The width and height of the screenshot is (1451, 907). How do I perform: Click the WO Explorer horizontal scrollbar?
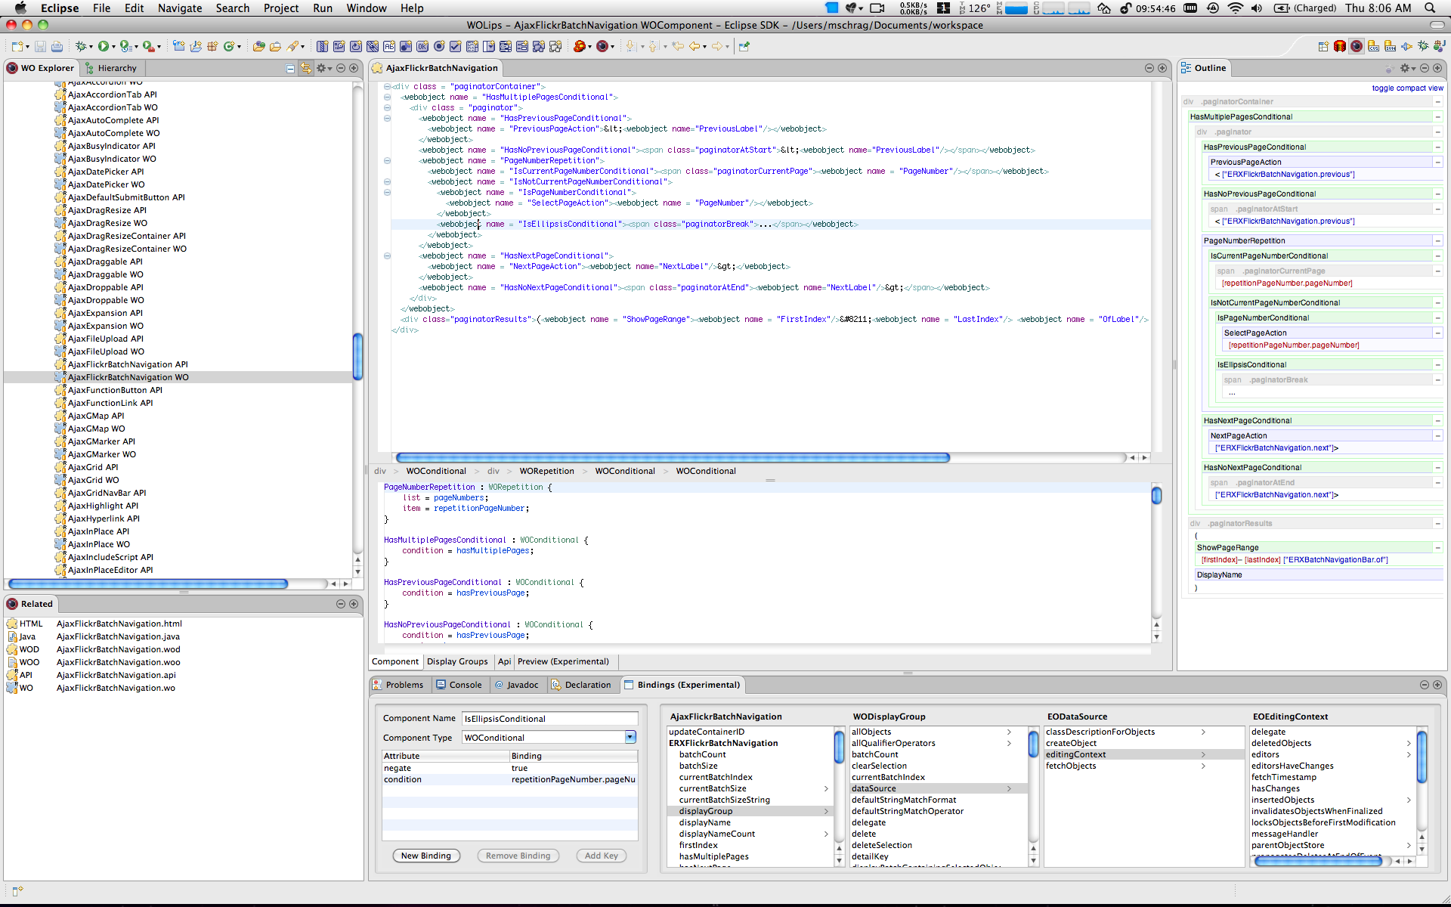coord(148,584)
